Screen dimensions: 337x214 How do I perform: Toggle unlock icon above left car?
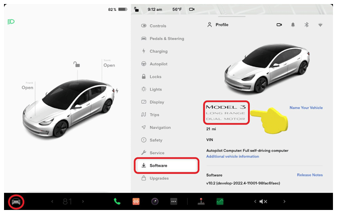point(77,64)
